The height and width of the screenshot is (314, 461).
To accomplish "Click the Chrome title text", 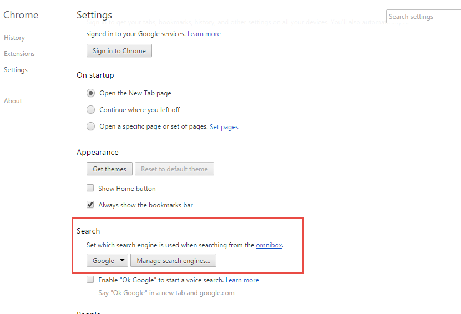I will [21, 15].
